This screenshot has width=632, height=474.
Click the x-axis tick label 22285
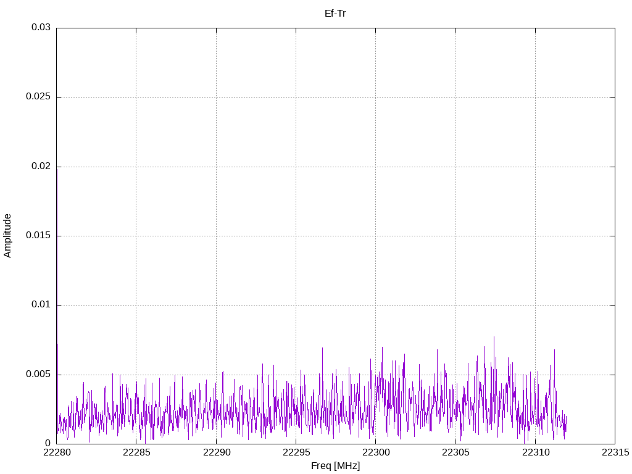[136, 452]
